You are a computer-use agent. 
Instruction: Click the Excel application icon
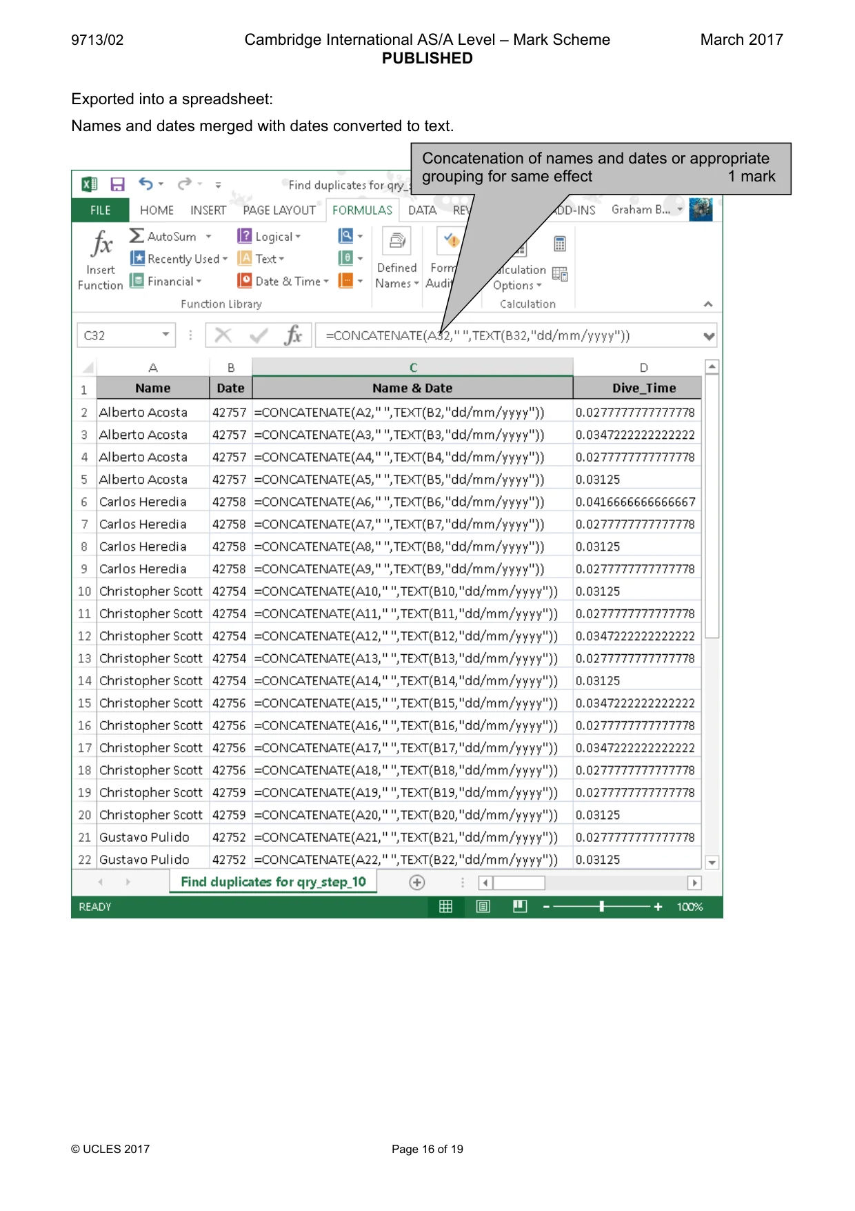point(89,184)
